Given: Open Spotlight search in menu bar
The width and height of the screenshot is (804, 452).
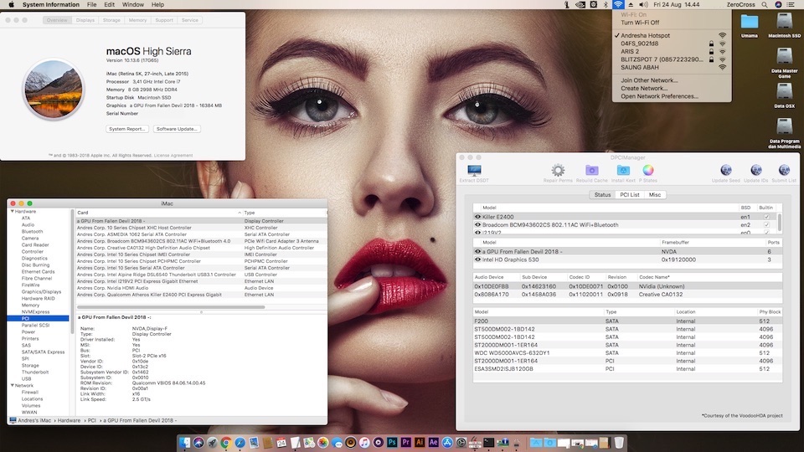Looking at the screenshot, I should (765, 5).
